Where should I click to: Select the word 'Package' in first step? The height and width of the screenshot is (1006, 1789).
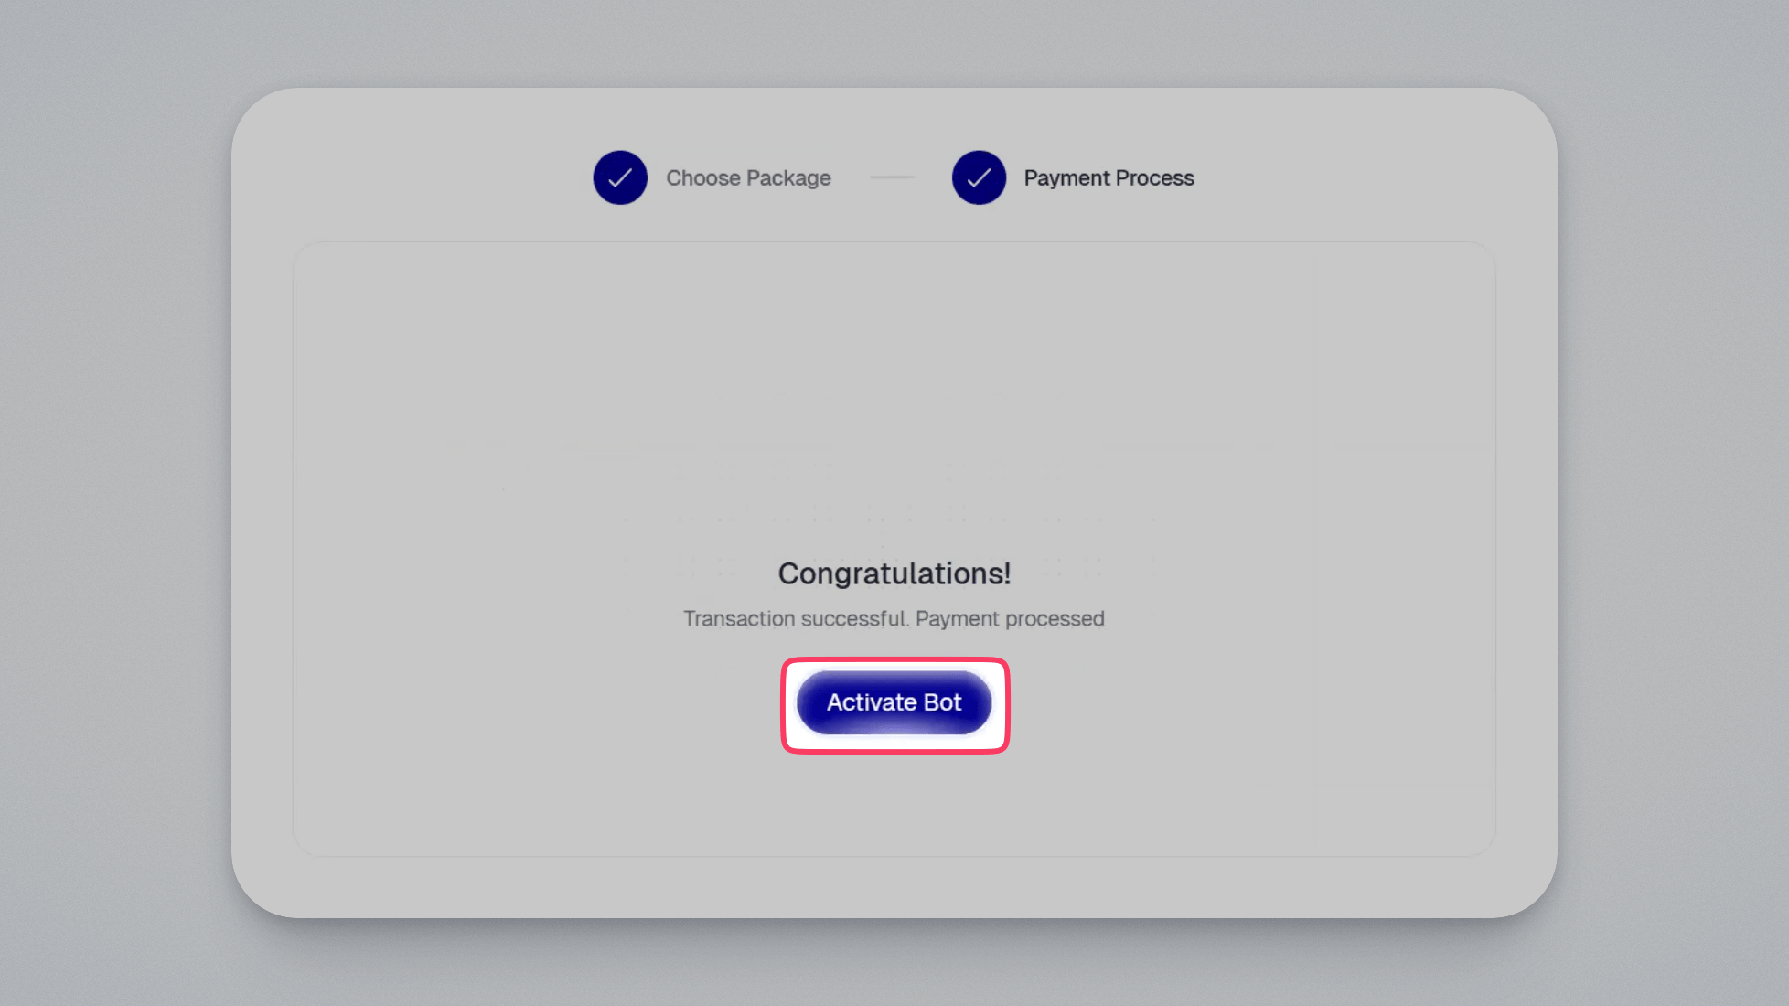788,178
